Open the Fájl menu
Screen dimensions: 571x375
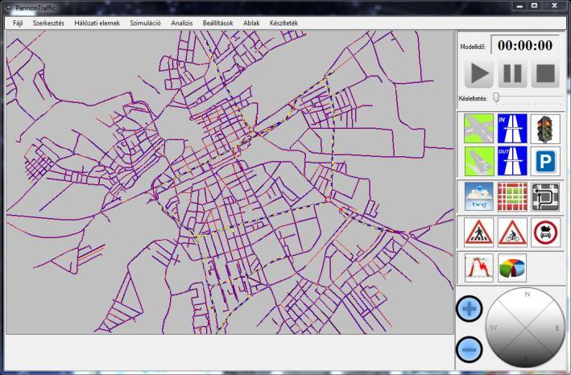point(18,23)
